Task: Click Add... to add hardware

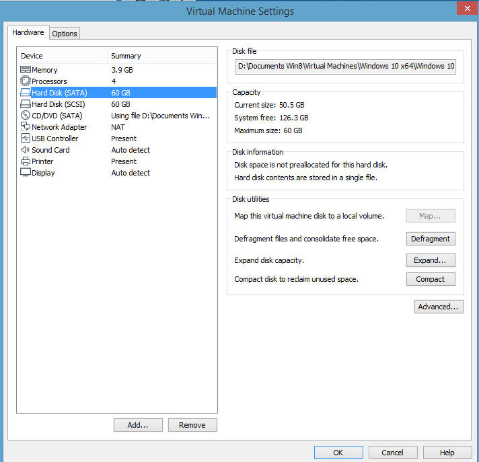Action: 138,425
